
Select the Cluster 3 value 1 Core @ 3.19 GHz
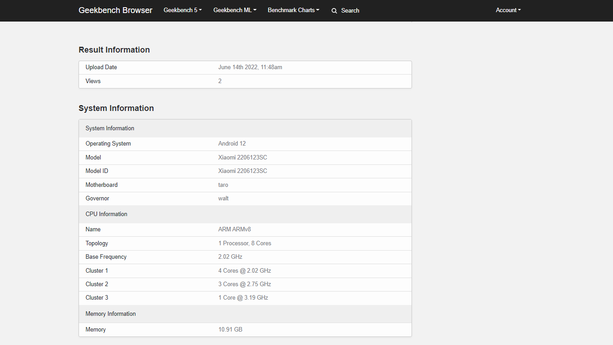(243, 298)
